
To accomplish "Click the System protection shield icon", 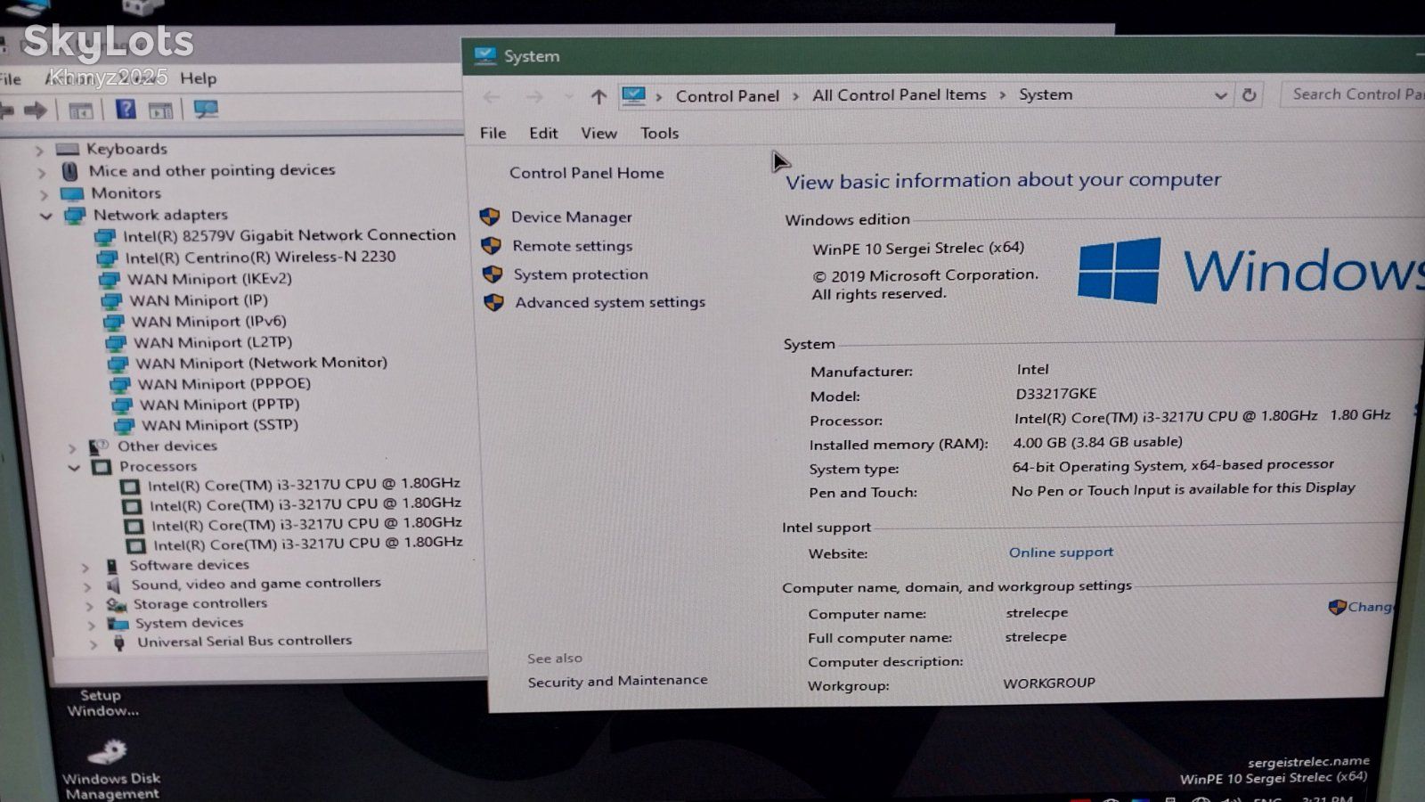I will [493, 274].
